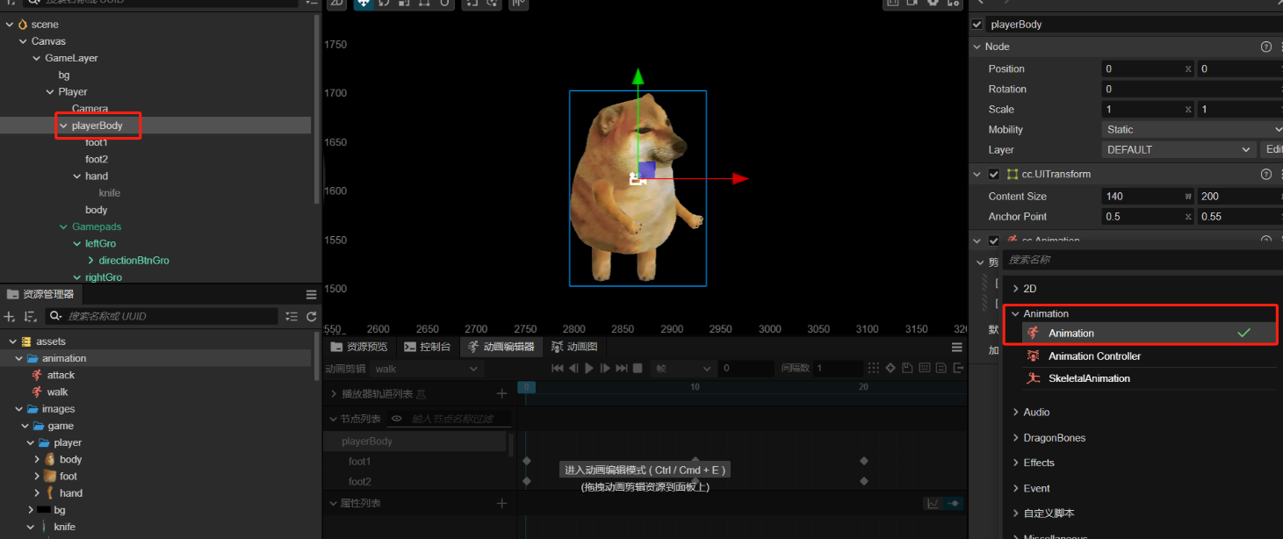Stop the animation playback
Viewport: 1283px width, 539px height.
638,369
